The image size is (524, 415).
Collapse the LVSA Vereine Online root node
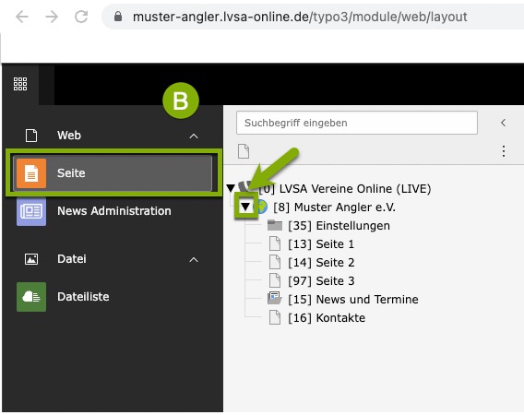click(231, 188)
